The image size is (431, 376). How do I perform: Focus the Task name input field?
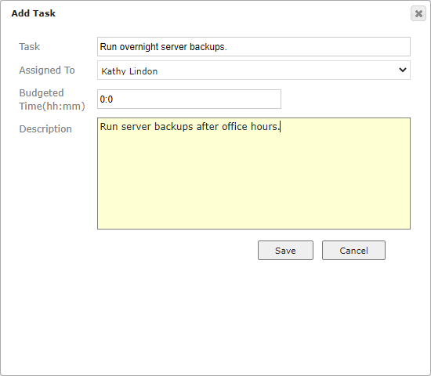(x=254, y=47)
